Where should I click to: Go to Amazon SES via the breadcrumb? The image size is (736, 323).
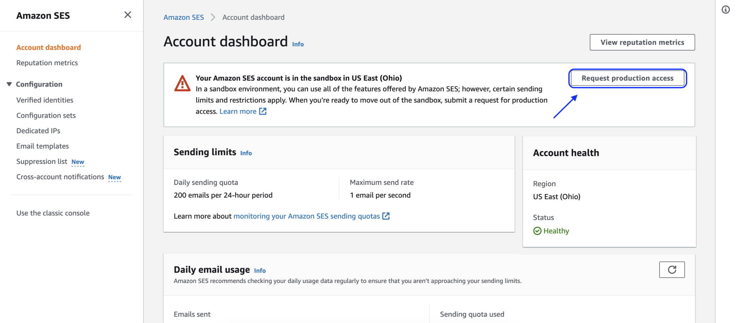pyautogui.click(x=183, y=17)
